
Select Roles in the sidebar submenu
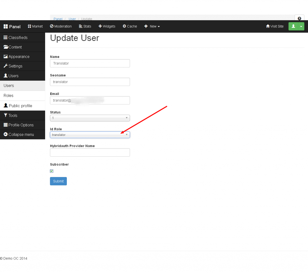[x=8, y=96]
